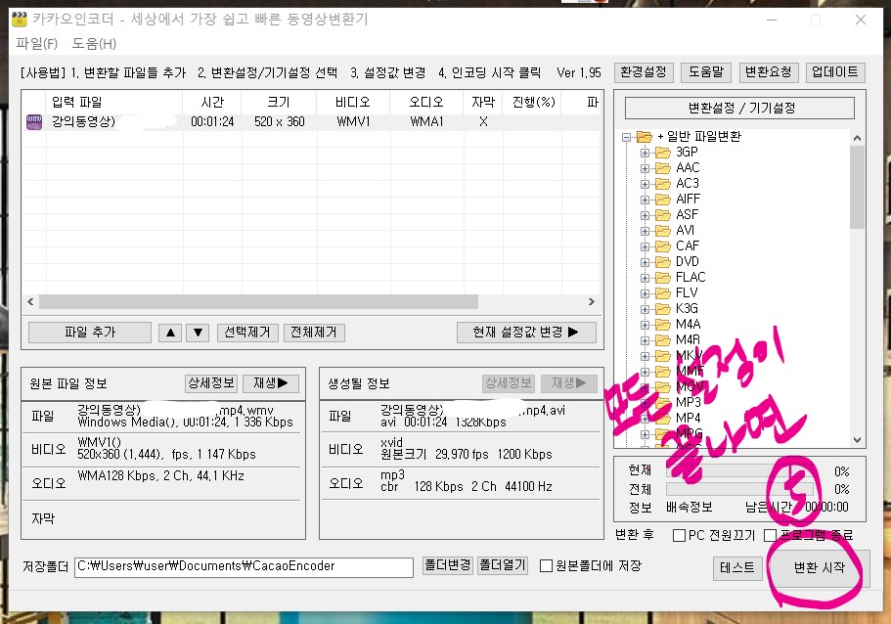Select the FLV folder icon
891x624 pixels.
pyautogui.click(x=662, y=292)
